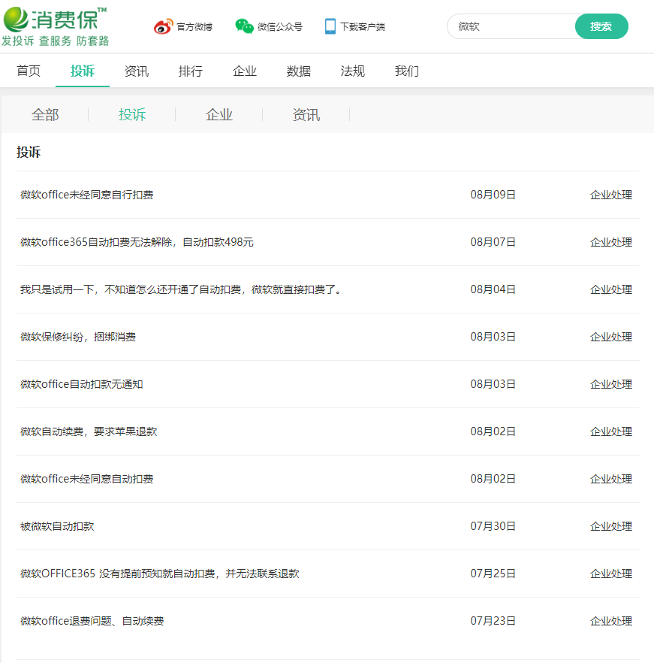Click date 08月04日

coord(493,289)
